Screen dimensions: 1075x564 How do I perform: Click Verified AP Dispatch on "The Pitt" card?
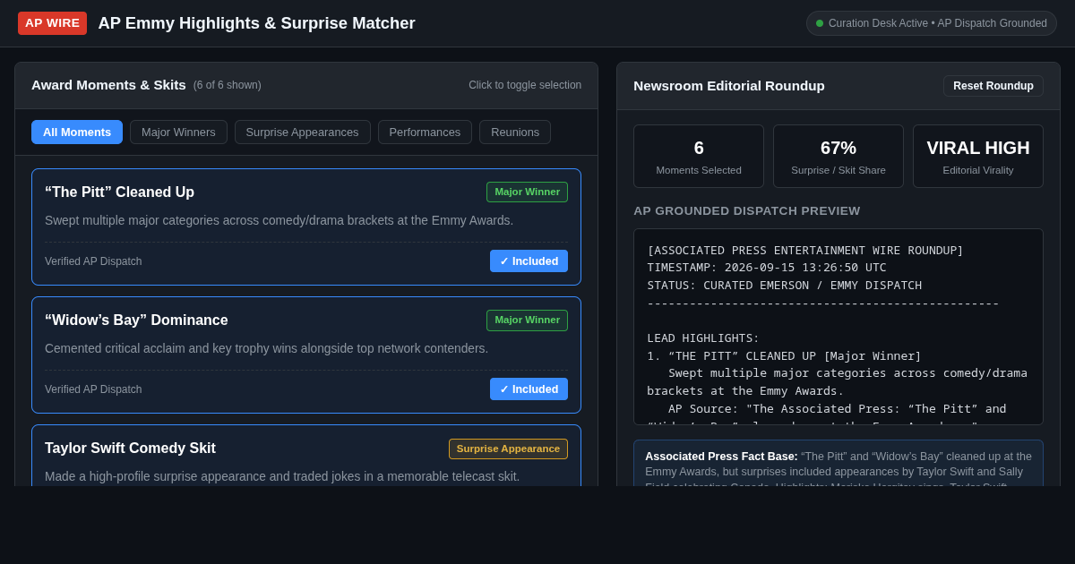click(x=93, y=261)
